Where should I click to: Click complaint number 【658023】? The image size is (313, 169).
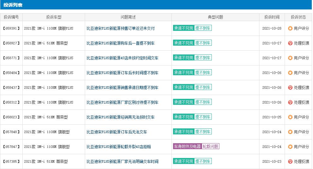tap(11, 117)
